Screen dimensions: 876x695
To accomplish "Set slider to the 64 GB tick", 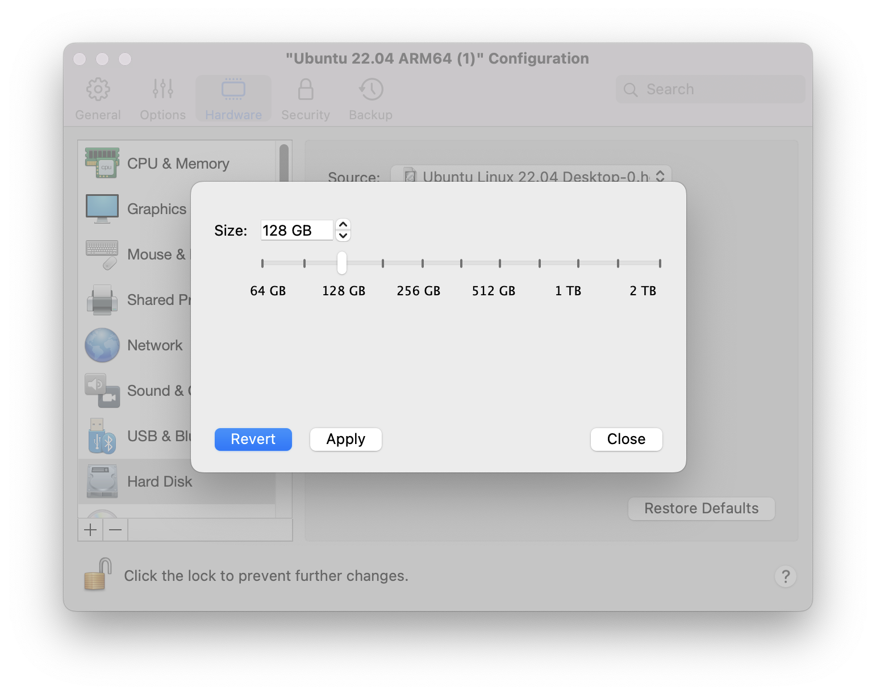I will [x=262, y=263].
